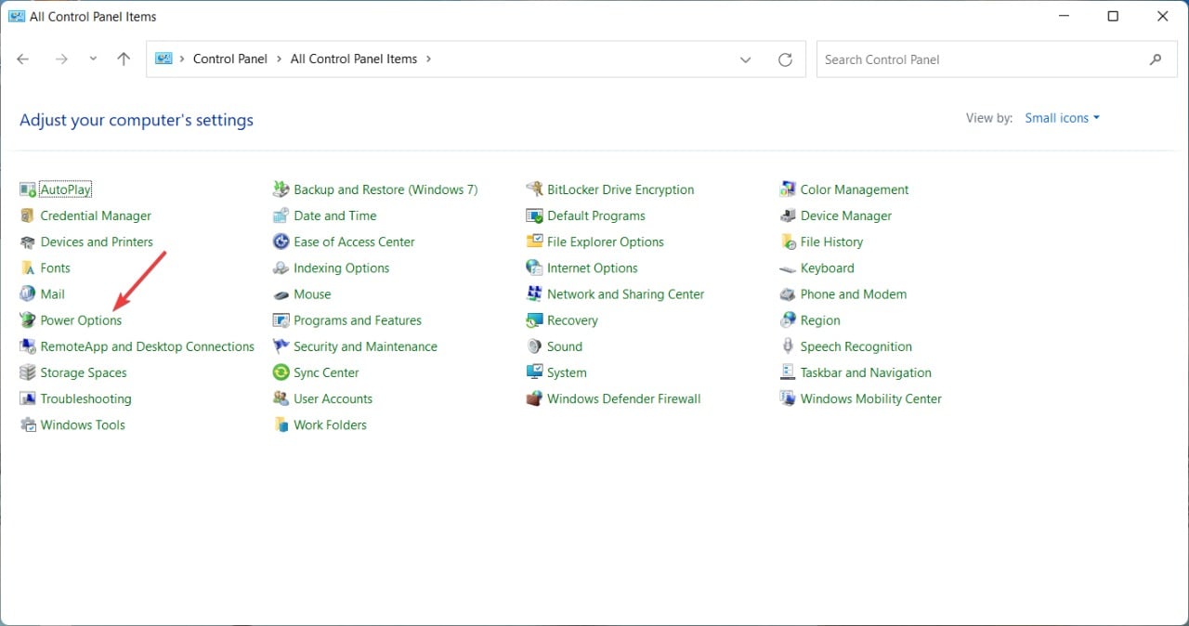
Task: Open the System link
Action: (x=567, y=372)
